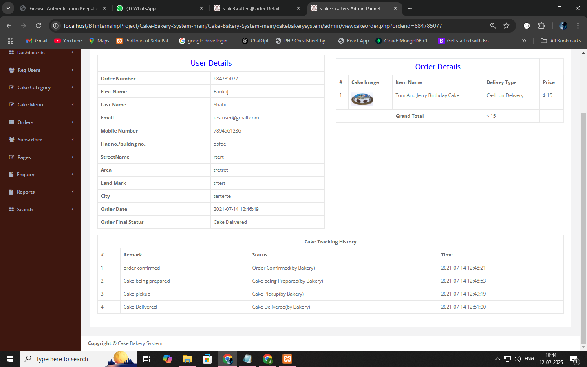Bookmark this page with the star icon
587x367 pixels.
pyautogui.click(x=506, y=26)
